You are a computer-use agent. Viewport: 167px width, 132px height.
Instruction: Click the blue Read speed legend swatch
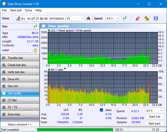point(57,30)
